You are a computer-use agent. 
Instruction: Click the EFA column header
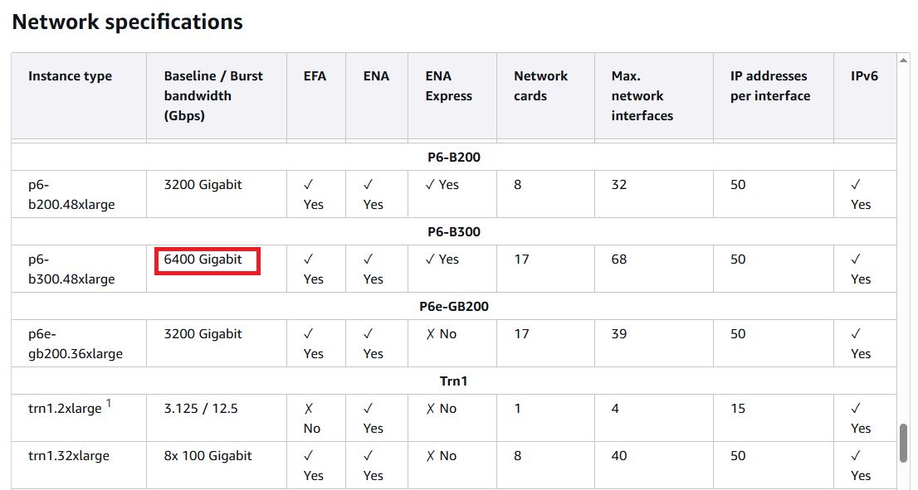tap(315, 76)
